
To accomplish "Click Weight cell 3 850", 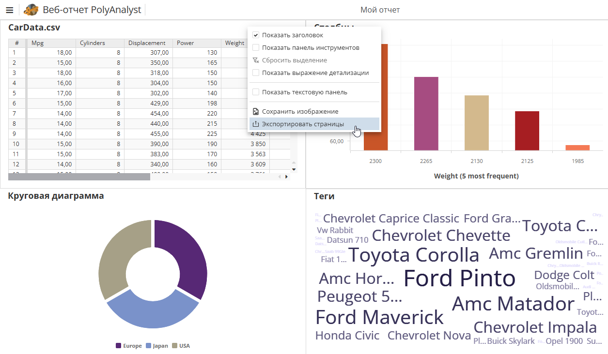I will point(245,144).
